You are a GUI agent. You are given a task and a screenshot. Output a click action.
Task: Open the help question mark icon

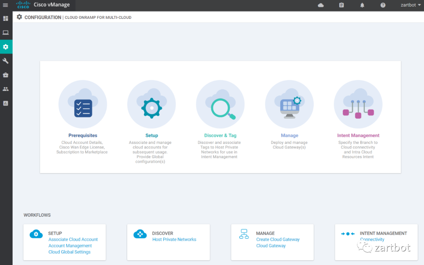coord(383,5)
